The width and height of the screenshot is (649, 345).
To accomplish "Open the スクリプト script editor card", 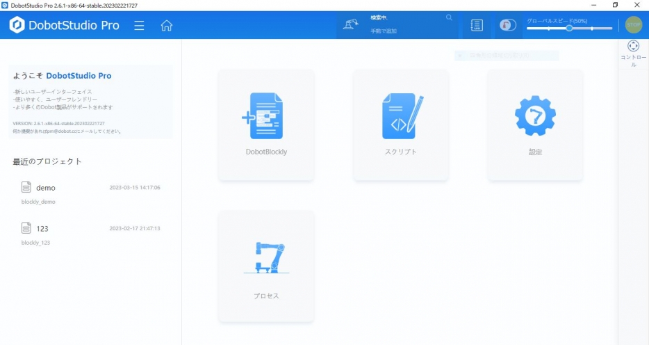I will (x=401, y=125).
